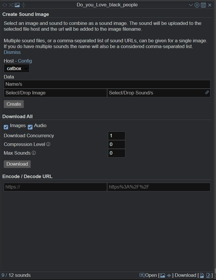This screenshot has width=216, height=280.
Task: Click the Config link next to Host
Action: tap(25, 61)
